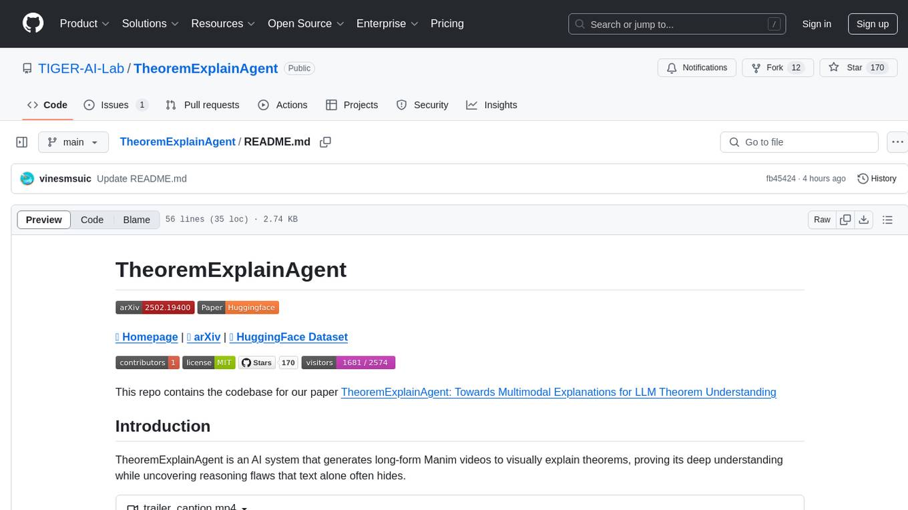
Task: Open the GitHub home logo
Action: (33, 23)
